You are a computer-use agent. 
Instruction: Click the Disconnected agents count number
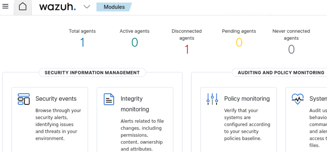coord(187,49)
